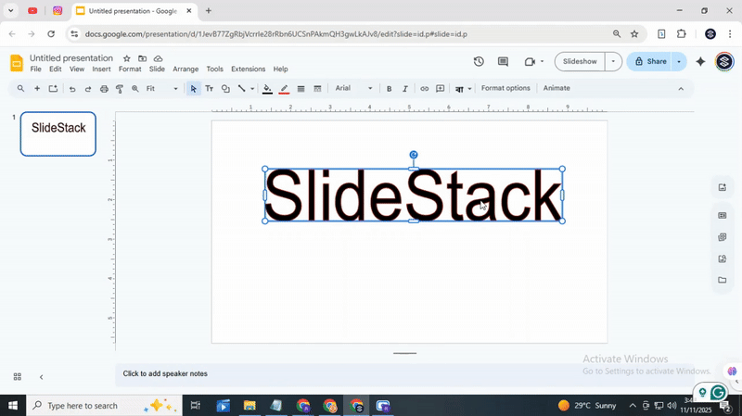Image resolution: width=742 pixels, height=416 pixels.
Task: Open the comments panel icon
Action: point(503,62)
